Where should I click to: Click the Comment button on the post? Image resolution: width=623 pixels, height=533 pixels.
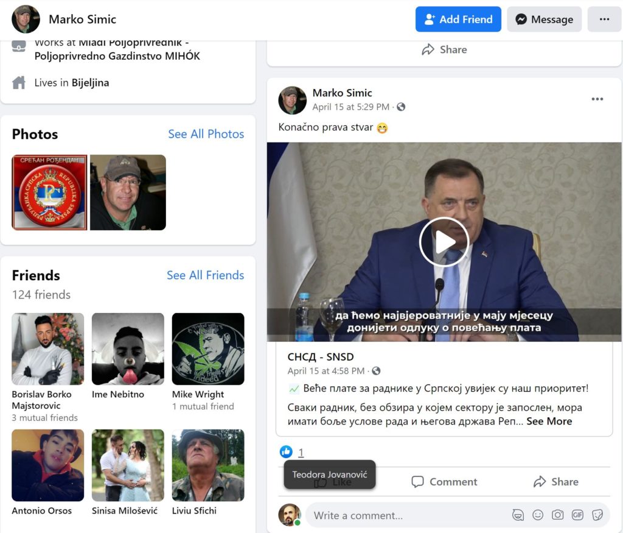click(x=444, y=482)
